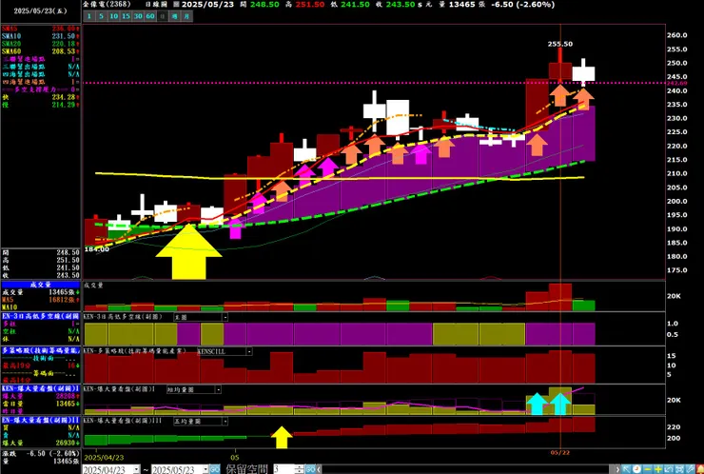This screenshot has height=474, width=704.
Task: Adjust the 保留空間 spinner arrows
Action: [300, 469]
